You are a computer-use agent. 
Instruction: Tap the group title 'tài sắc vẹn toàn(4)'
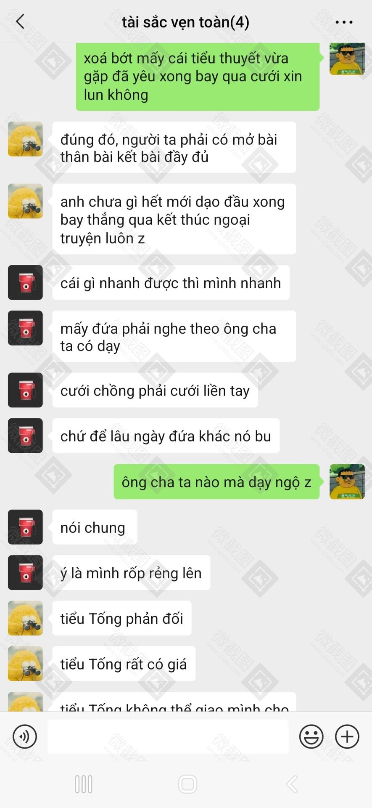click(185, 22)
